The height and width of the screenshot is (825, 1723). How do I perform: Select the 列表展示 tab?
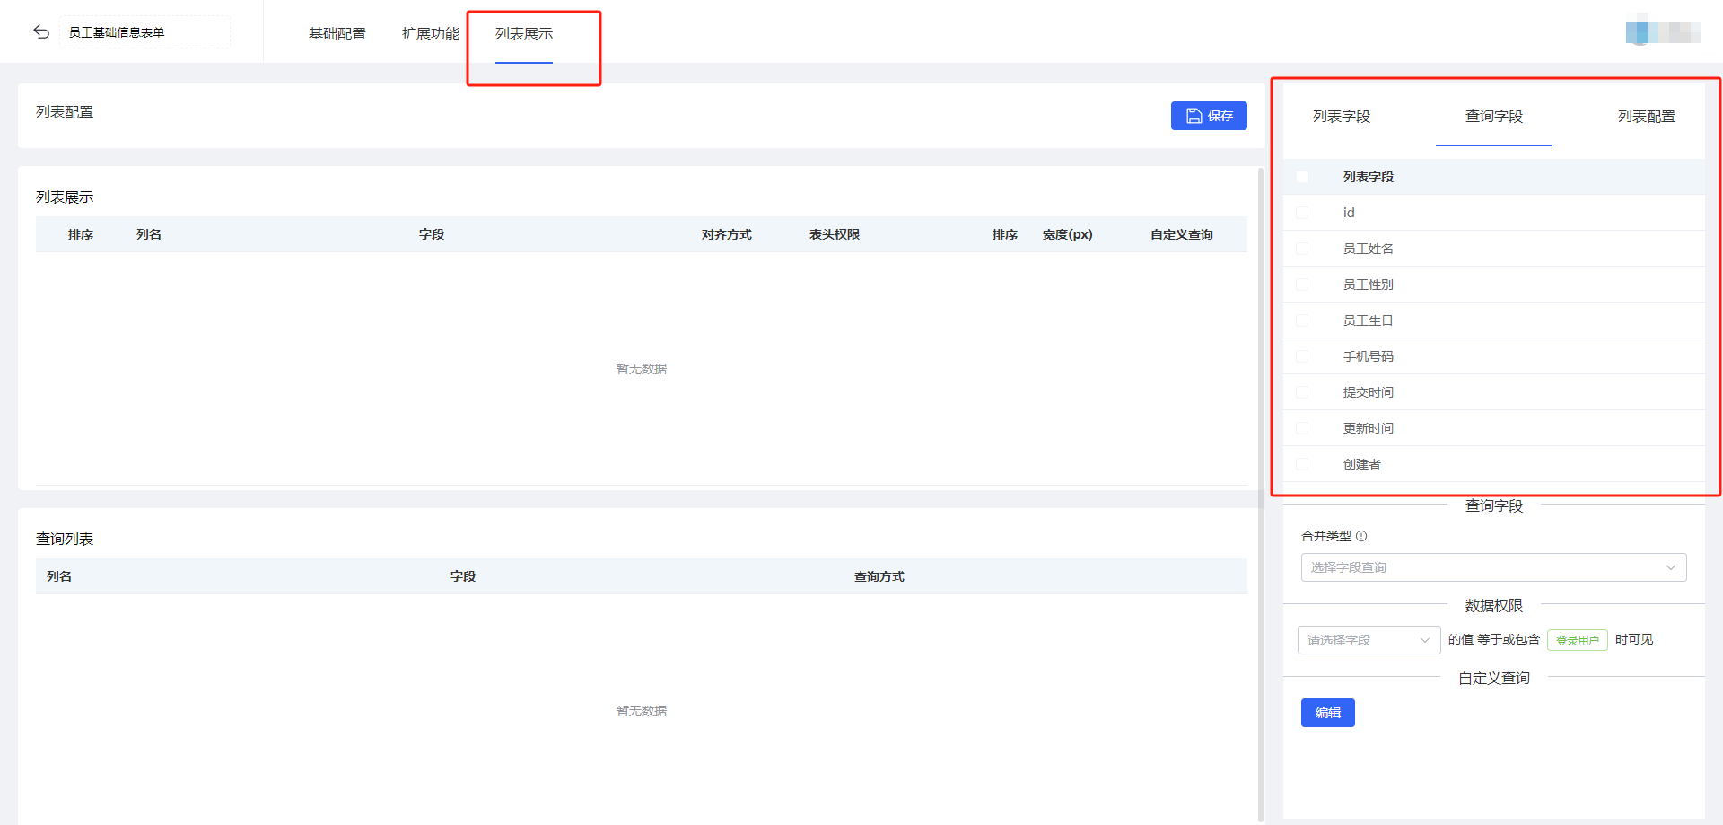pos(524,34)
